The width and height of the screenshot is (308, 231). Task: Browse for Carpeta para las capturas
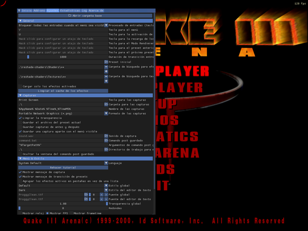(106, 104)
